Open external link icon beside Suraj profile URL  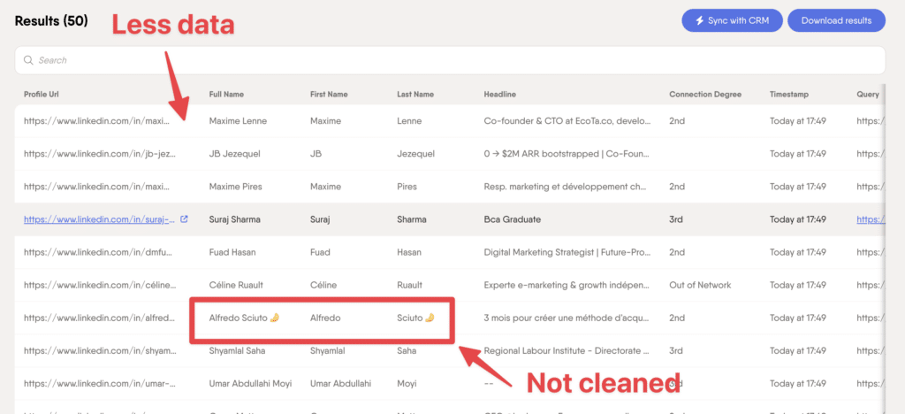(x=184, y=219)
